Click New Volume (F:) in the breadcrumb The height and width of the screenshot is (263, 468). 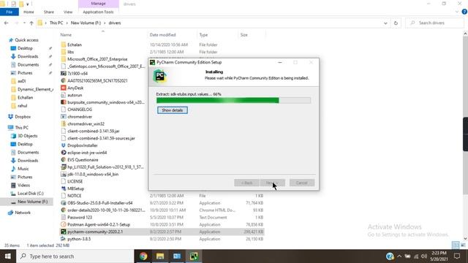[x=86, y=23]
